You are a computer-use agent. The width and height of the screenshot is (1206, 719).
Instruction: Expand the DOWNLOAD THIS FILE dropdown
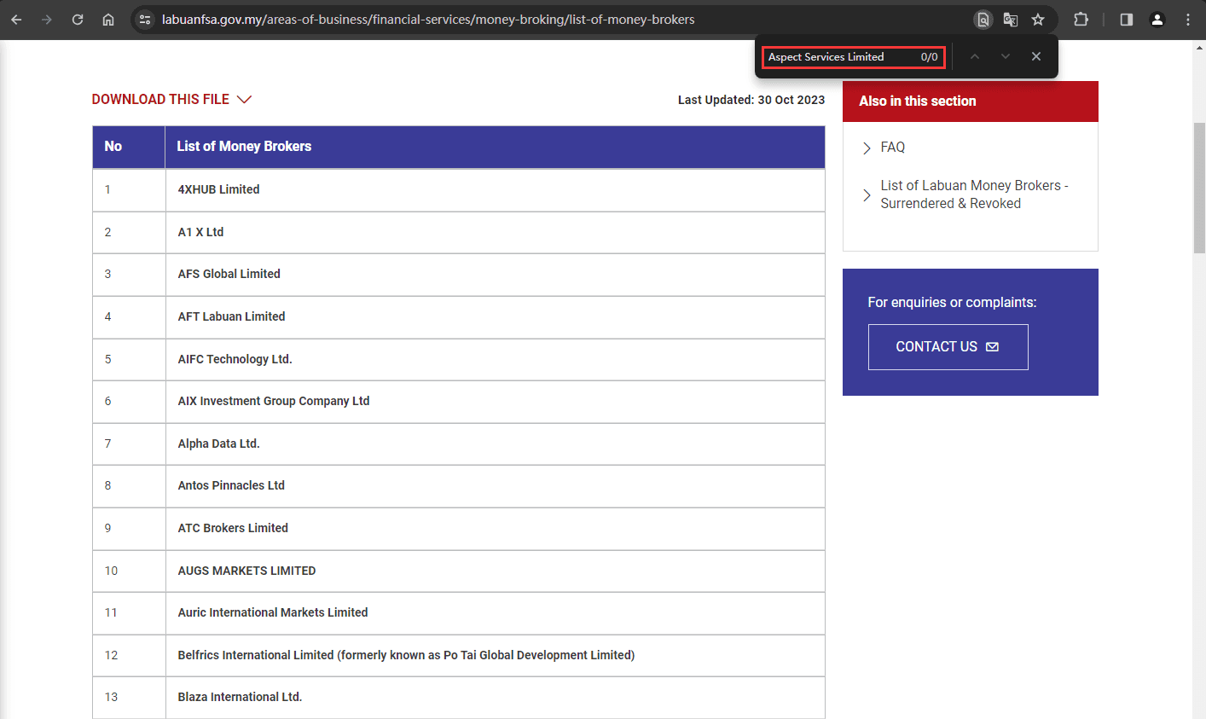[171, 99]
